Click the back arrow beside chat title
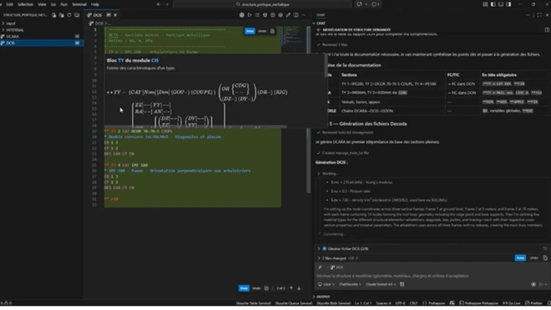Image resolution: width=551 pixels, height=310 pixels. [319, 29]
